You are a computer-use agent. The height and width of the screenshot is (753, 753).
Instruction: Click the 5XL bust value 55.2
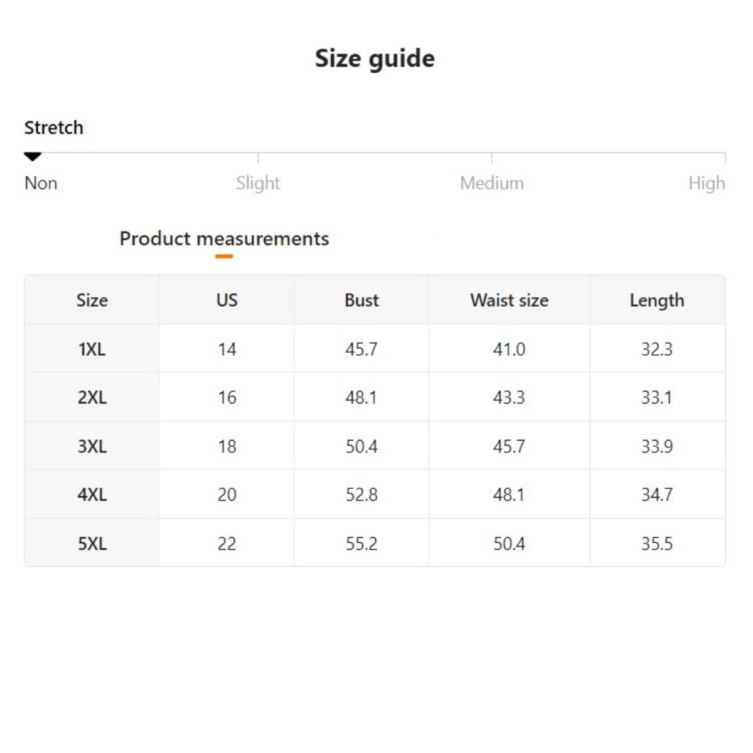pos(361,543)
